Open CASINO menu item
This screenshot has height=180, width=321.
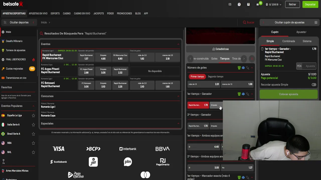coord(67,13)
